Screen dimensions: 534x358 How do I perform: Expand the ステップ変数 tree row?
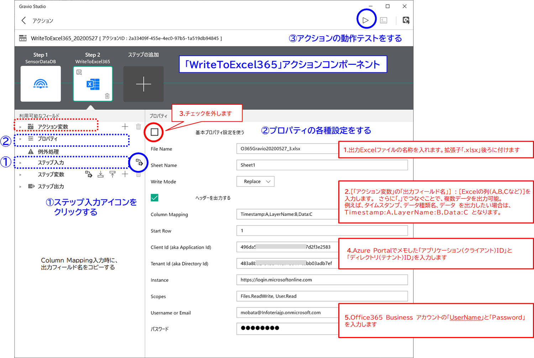pyautogui.click(x=20, y=175)
